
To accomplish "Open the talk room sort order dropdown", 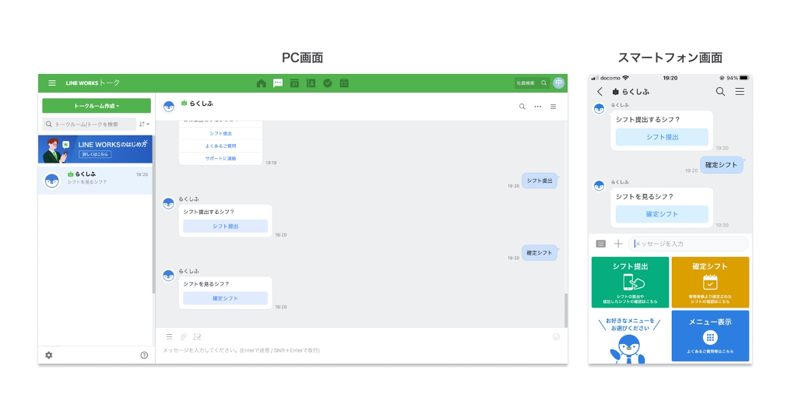I will point(144,124).
